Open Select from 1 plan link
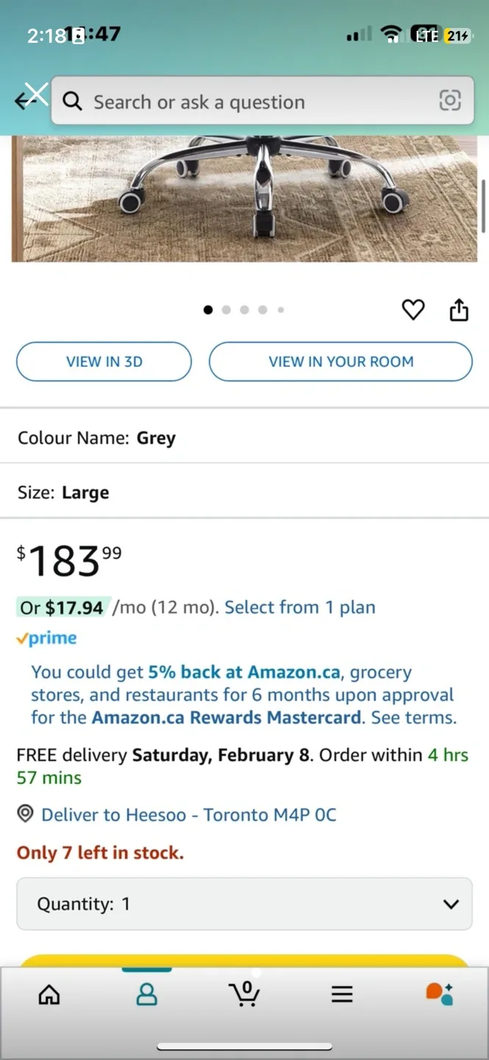This screenshot has height=1060, width=489. point(300,607)
